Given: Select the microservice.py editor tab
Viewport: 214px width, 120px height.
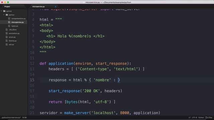Looking at the screenshot, I should point(38,7).
